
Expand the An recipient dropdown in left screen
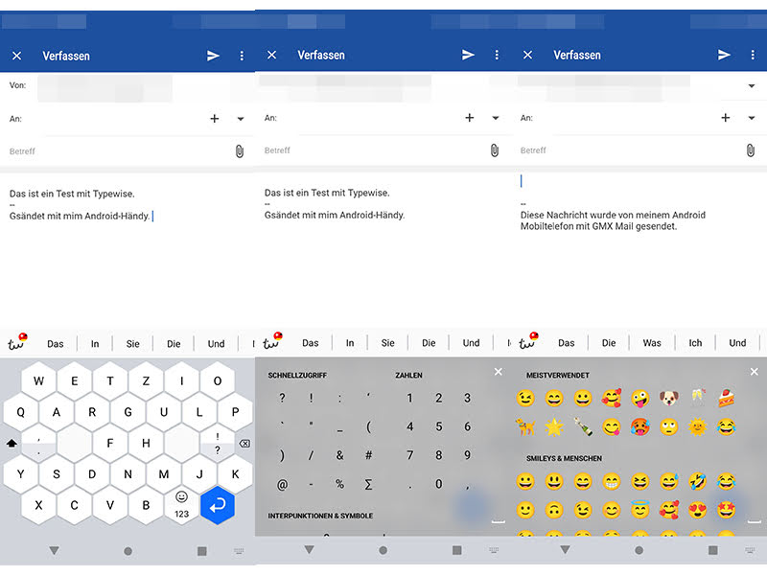click(241, 119)
